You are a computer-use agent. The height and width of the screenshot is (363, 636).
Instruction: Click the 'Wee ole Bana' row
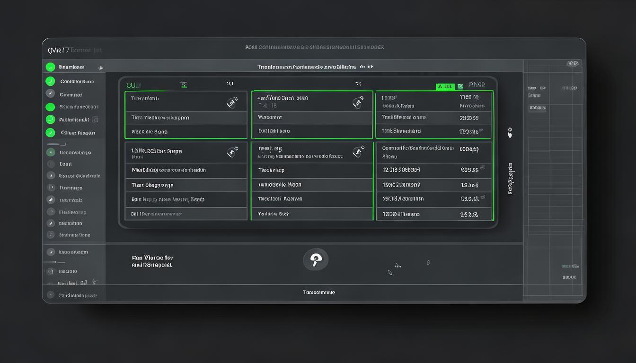tap(186, 132)
